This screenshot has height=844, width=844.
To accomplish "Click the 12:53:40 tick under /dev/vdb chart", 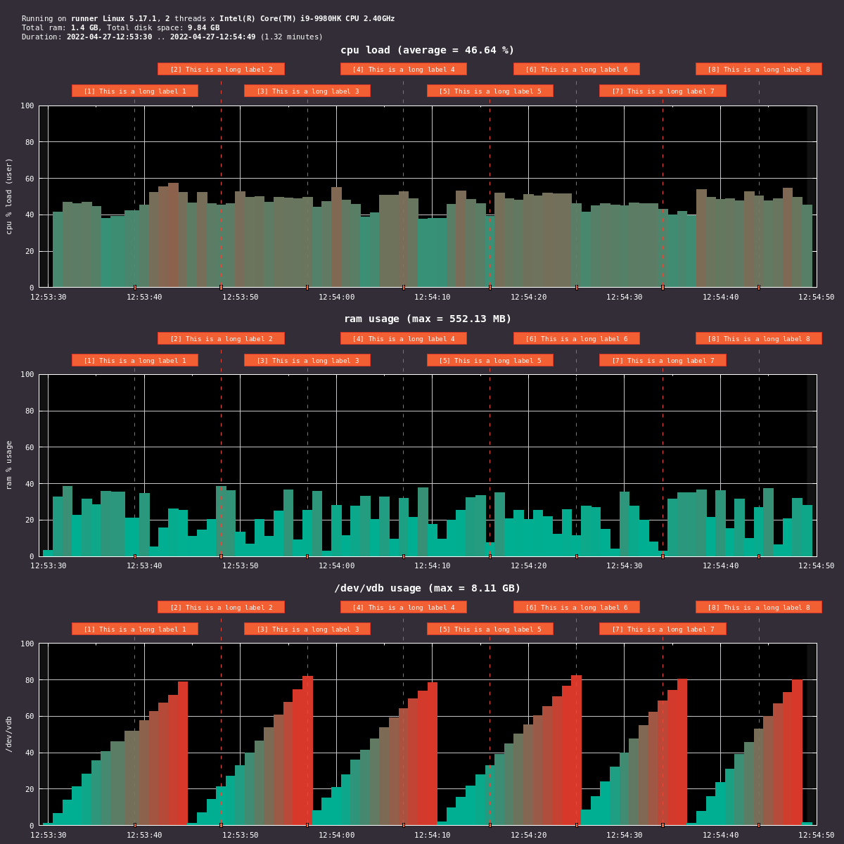I will (x=144, y=835).
